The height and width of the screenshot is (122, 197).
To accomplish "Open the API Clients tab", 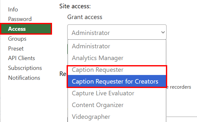I will pyautogui.click(x=22, y=58).
